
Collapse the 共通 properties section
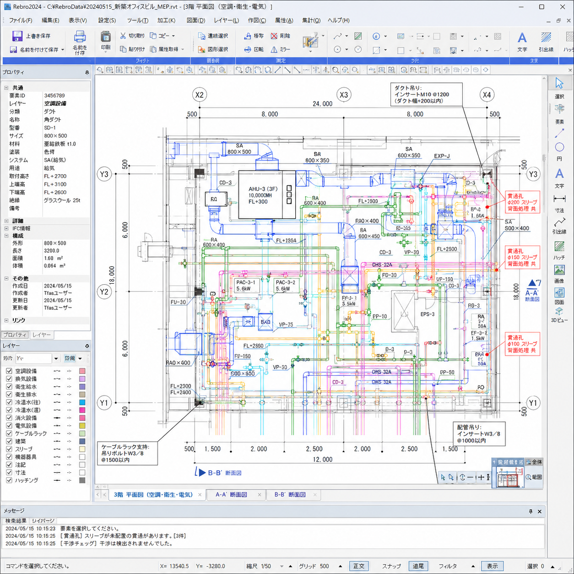(x=6, y=87)
